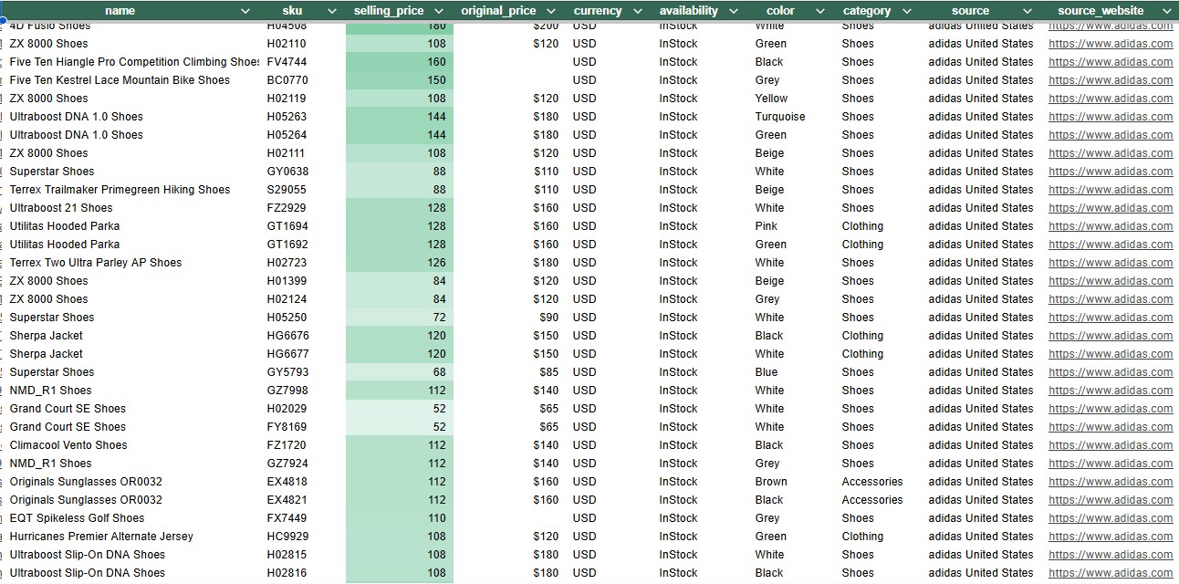Open the adidas.com link for SKU H02110
The image size is (1179, 584).
coord(1110,43)
